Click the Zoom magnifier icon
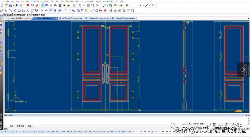Image resolution: width=250 pixels, height=137 pixels. pos(104,5)
